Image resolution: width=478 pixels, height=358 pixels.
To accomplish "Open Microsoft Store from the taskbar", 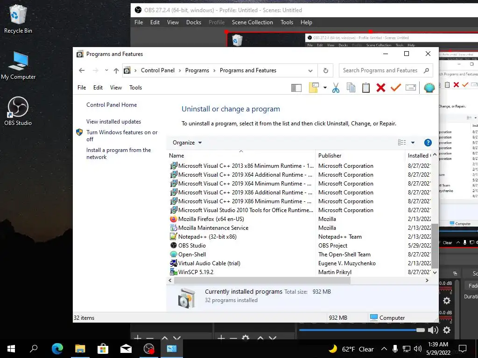I will coord(103,349).
